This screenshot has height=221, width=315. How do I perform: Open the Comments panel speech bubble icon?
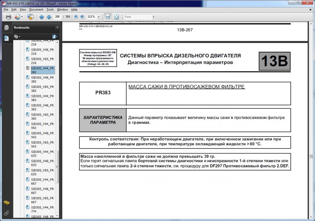[7, 203]
